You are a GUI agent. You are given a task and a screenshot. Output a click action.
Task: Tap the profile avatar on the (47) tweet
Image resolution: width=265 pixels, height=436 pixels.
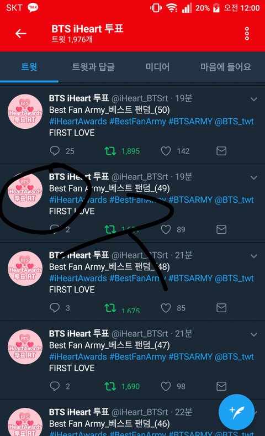(x=25, y=346)
